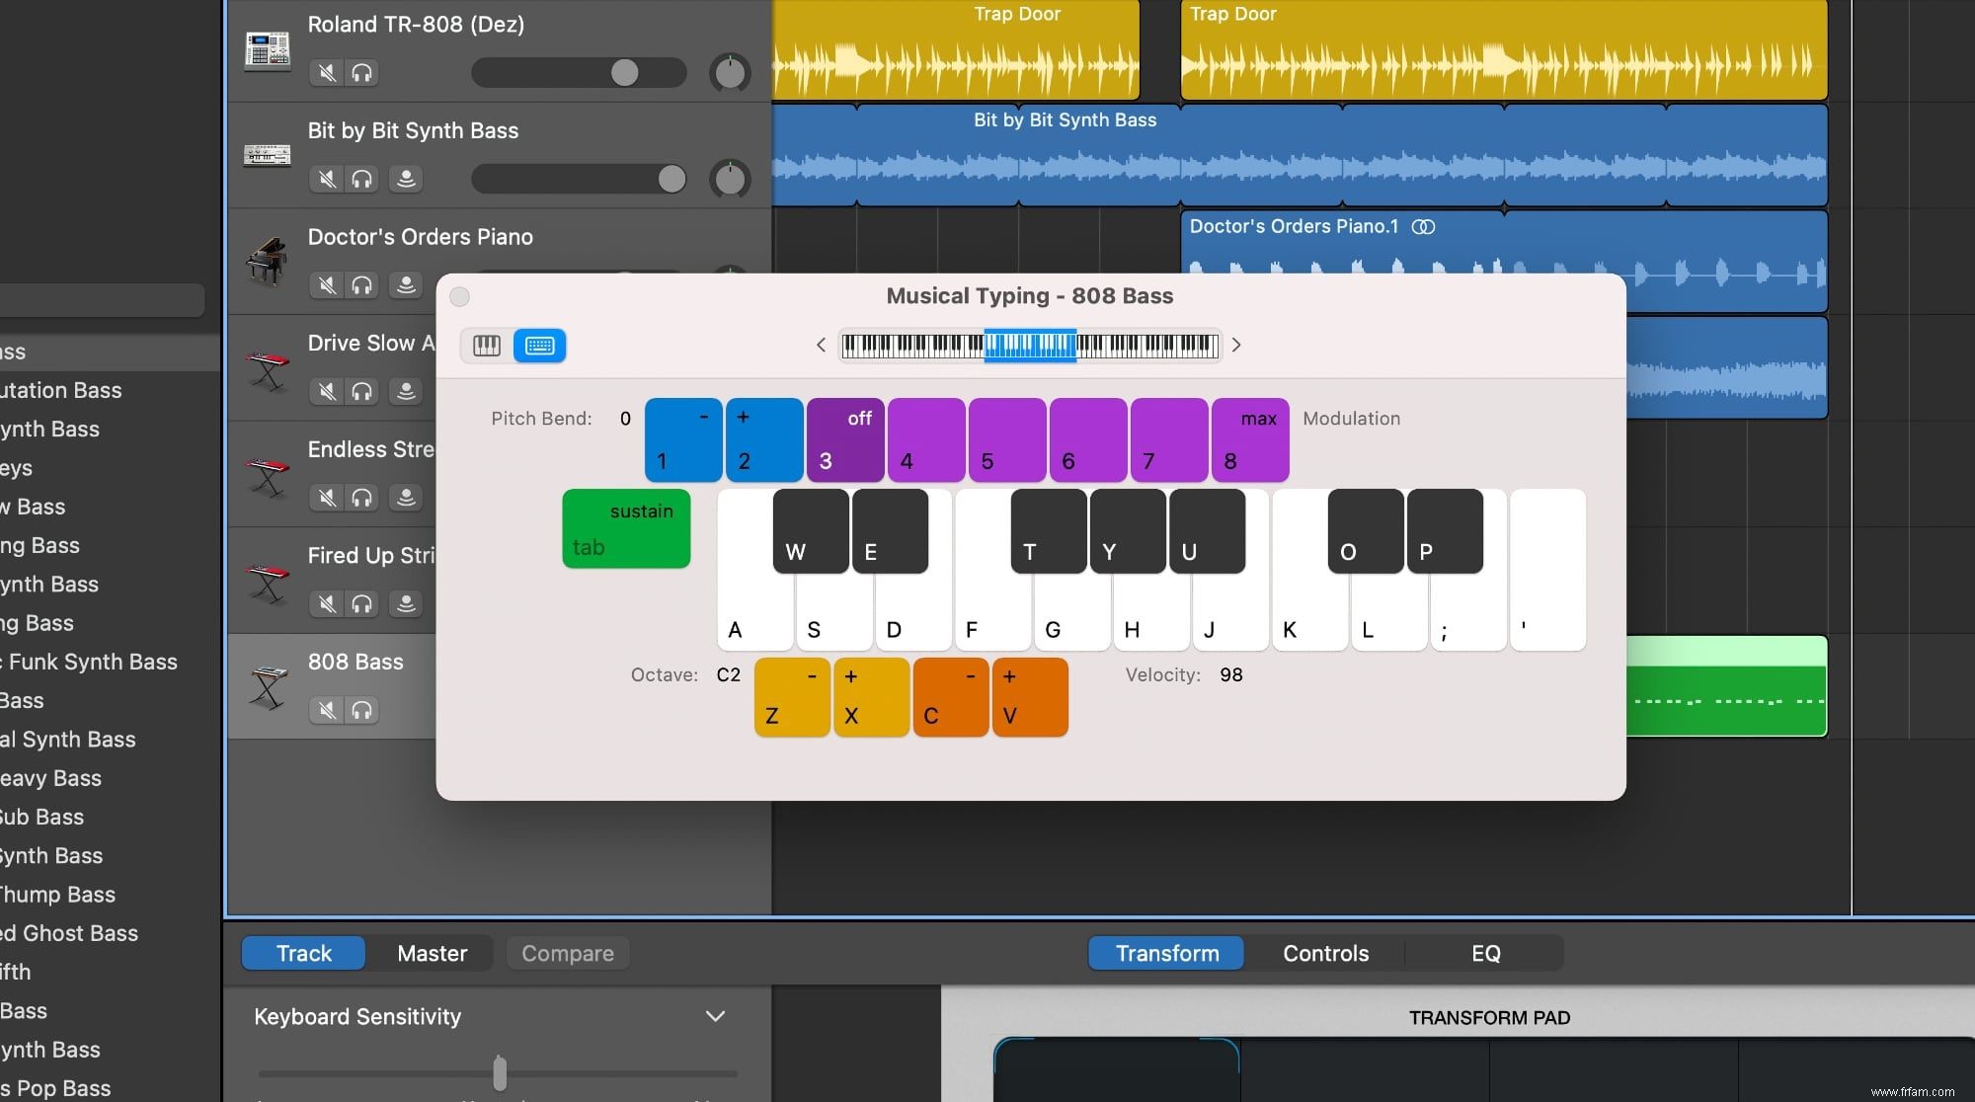Click the pan knob on Roland TR-808 track
This screenshot has width=1975, height=1102.
[730, 73]
